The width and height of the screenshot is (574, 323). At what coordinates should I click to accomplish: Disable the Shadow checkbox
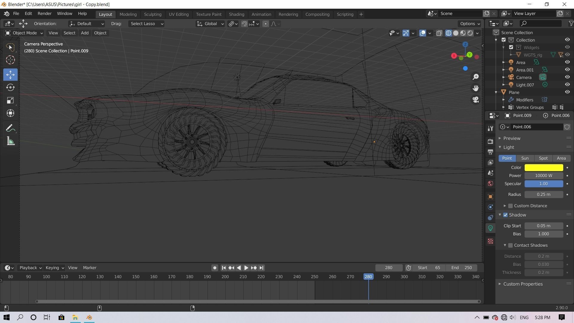tap(505, 215)
